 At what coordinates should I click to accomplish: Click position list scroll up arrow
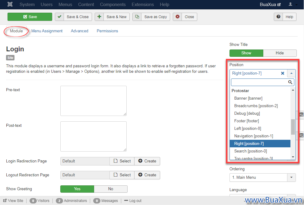coord(293,90)
